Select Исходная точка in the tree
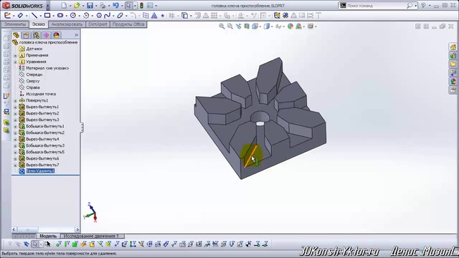The image size is (459, 258). (x=41, y=94)
